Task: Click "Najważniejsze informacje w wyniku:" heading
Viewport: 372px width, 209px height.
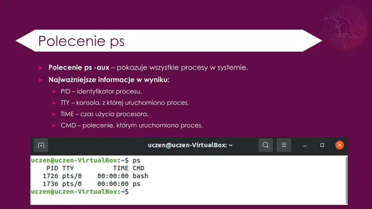Action: (109, 80)
